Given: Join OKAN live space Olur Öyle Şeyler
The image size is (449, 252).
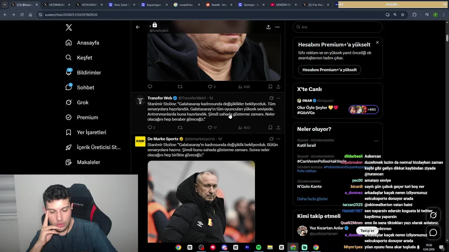Looking at the screenshot, I should point(318,110).
